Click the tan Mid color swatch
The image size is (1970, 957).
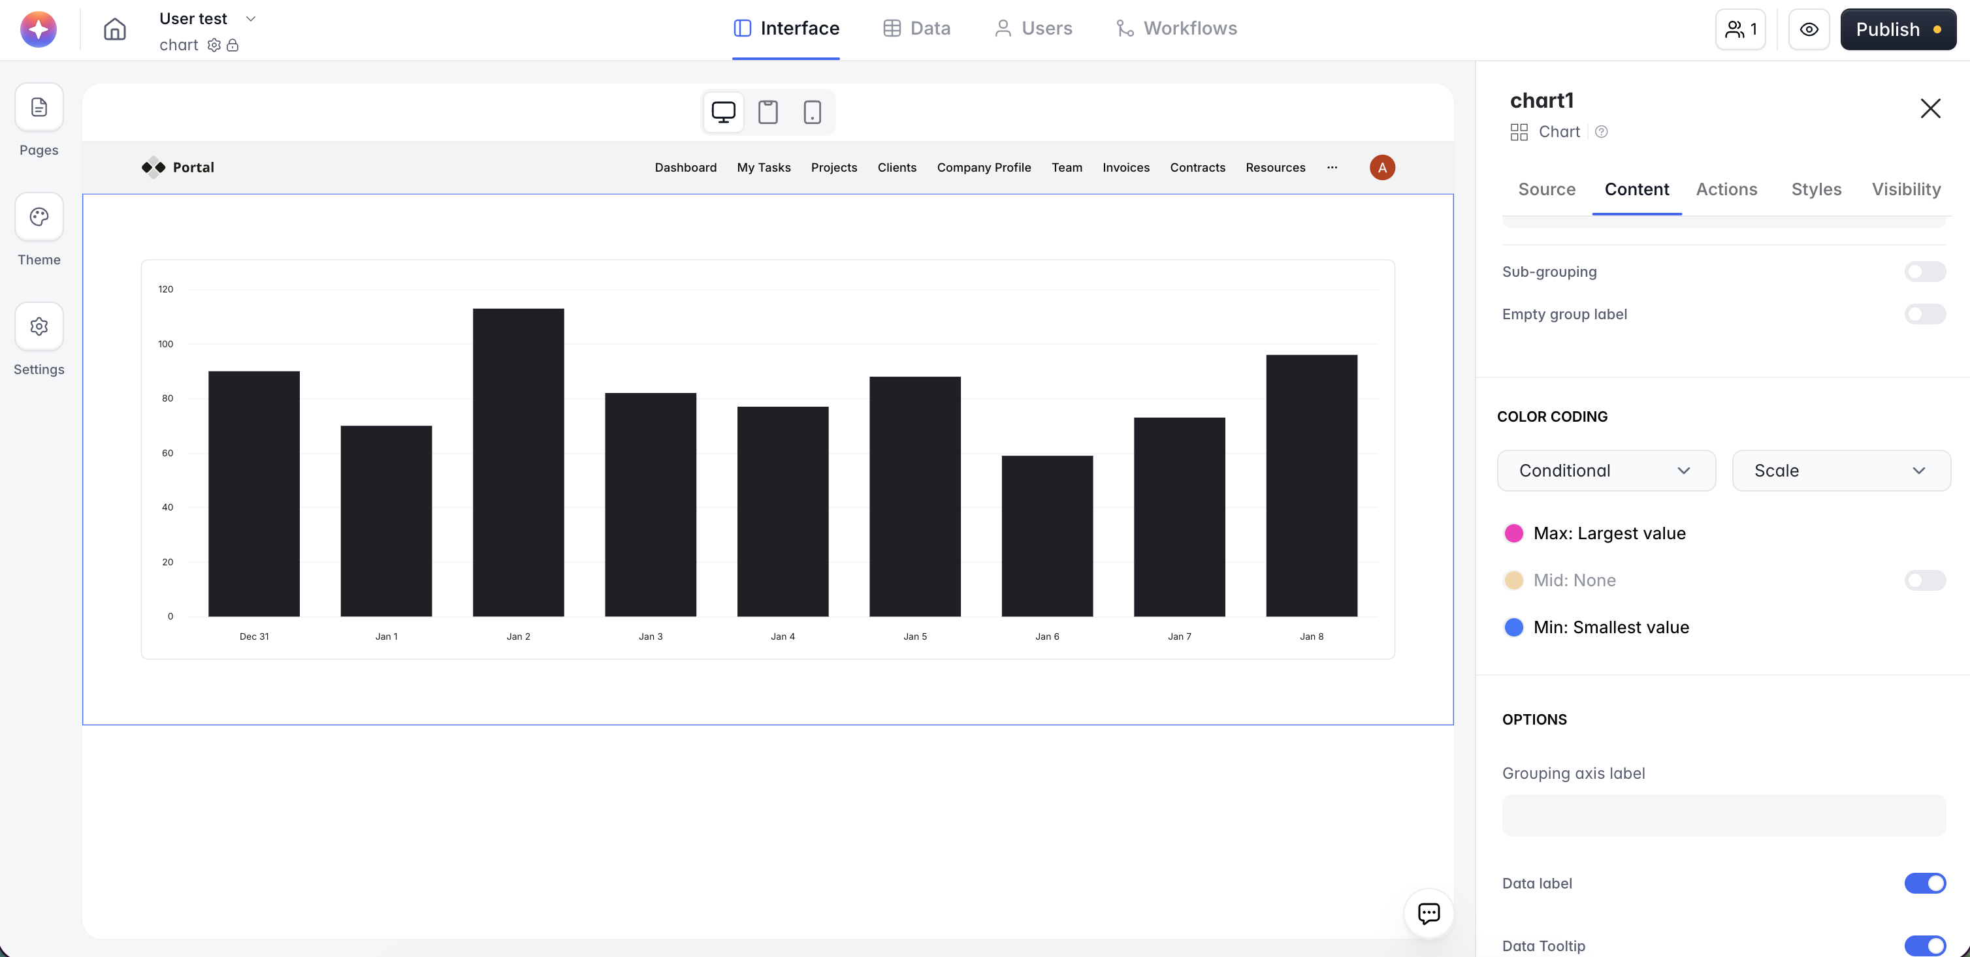(x=1513, y=580)
